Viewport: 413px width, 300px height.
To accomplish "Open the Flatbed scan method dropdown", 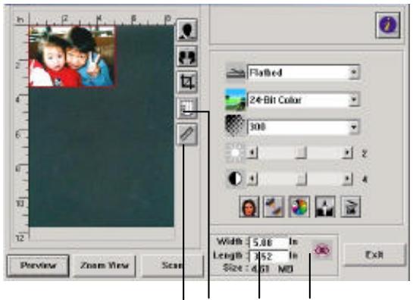I will click(303, 73).
